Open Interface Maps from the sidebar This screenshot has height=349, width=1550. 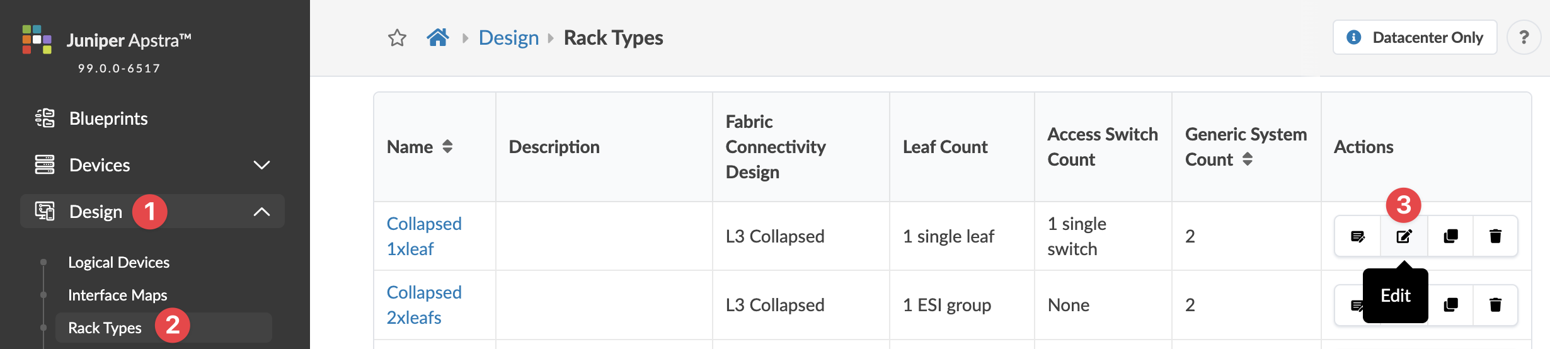[x=117, y=295]
